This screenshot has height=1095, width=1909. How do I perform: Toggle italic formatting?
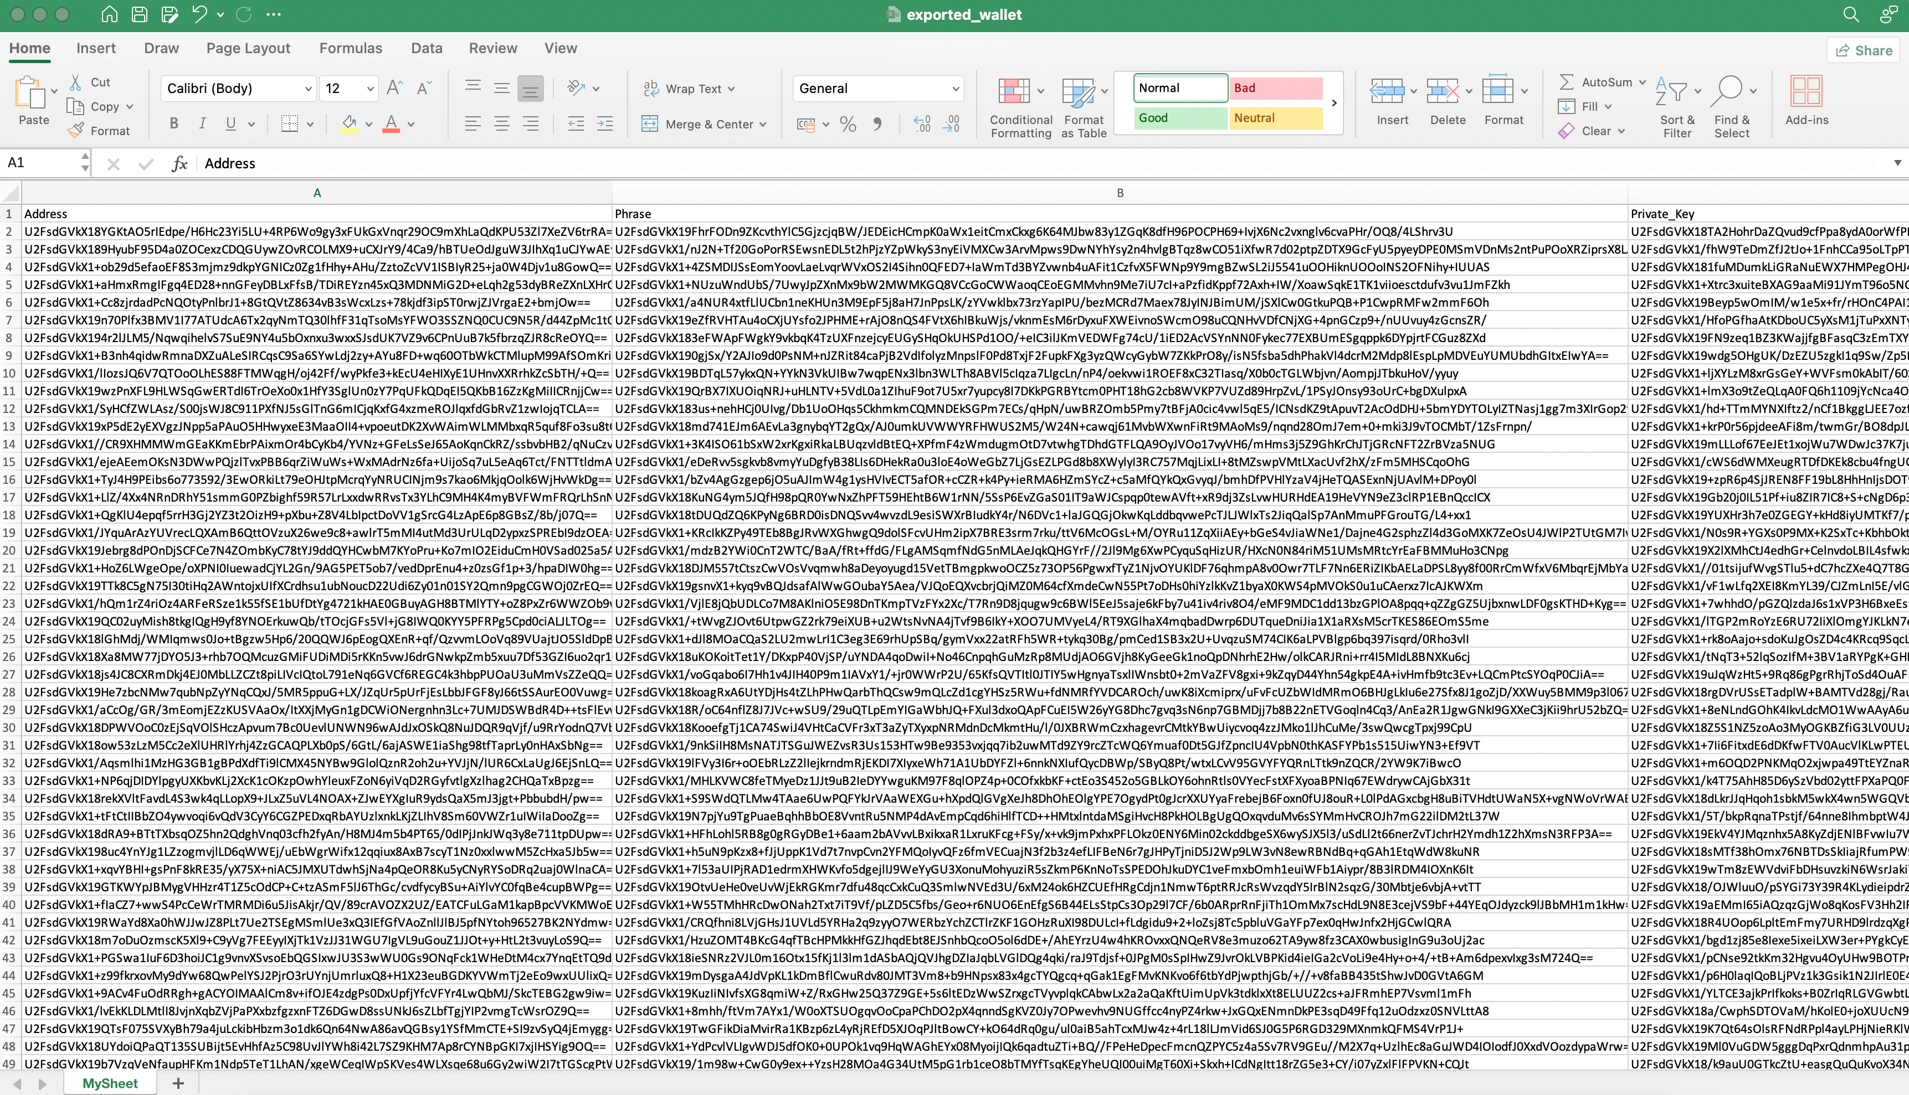tap(202, 123)
